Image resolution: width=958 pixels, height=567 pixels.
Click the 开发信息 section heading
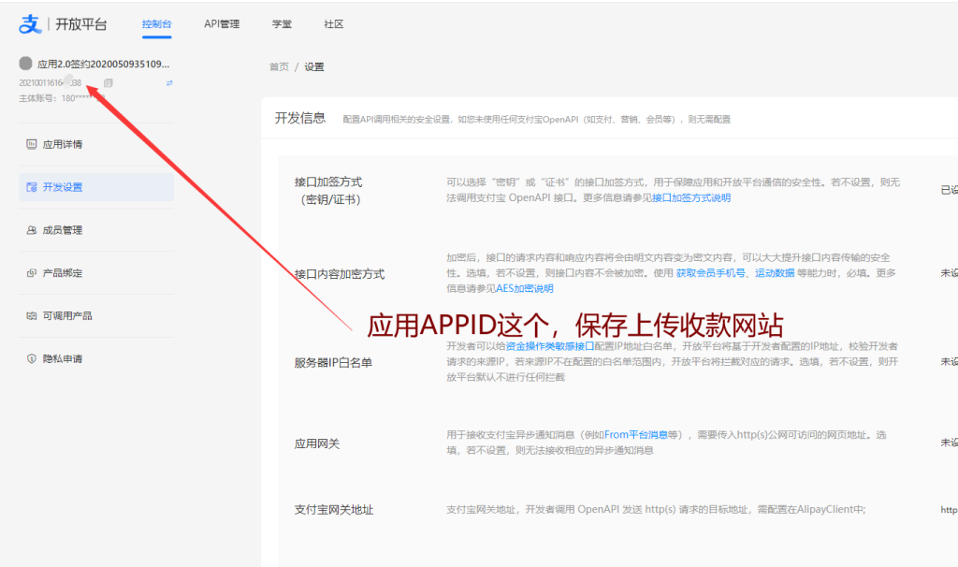pyautogui.click(x=300, y=118)
